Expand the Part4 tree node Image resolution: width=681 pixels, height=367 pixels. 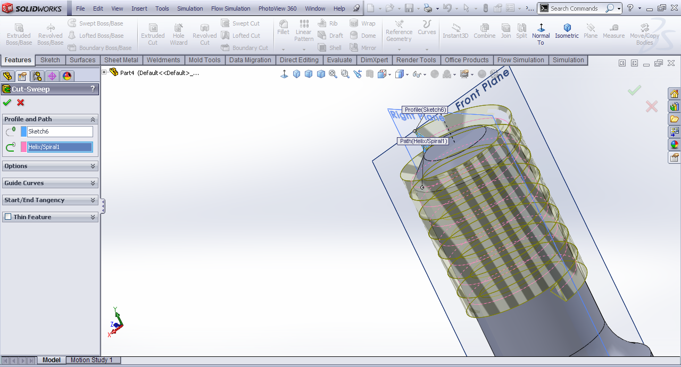(x=104, y=72)
